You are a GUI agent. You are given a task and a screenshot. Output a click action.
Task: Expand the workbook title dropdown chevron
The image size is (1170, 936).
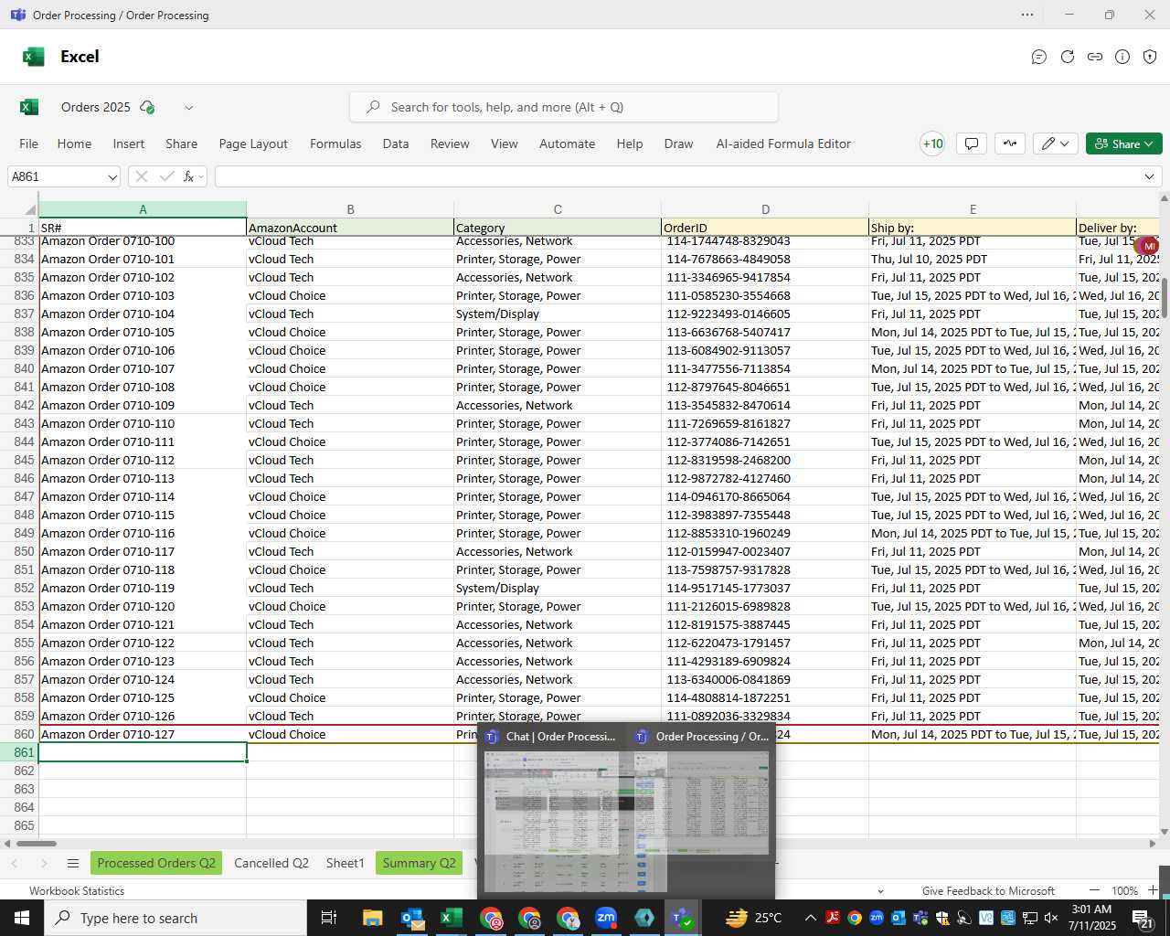pos(189,108)
